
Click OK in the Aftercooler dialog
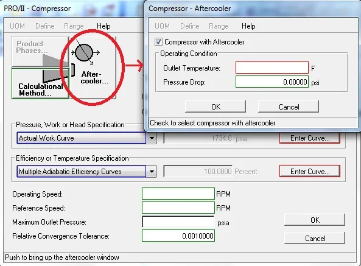(216, 107)
